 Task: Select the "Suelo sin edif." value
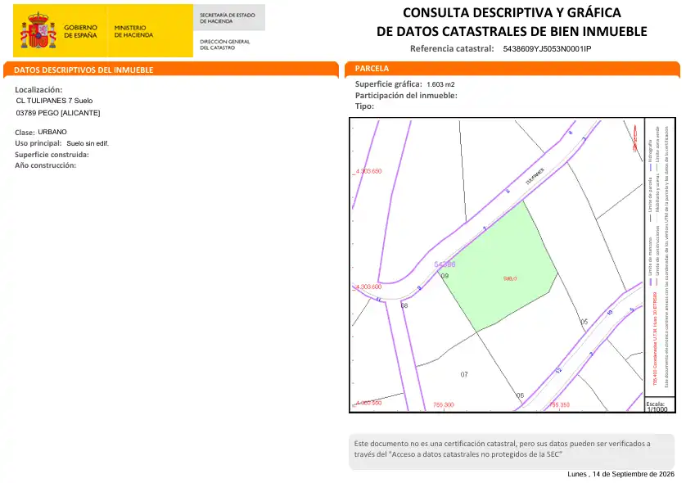coord(88,143)
